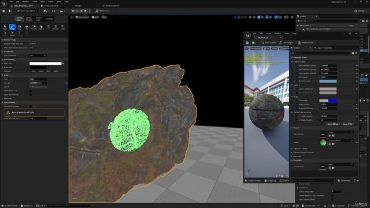Open the Mesh Paint Mode dropdown
370x208 pixels.
(x=27, y=11)
